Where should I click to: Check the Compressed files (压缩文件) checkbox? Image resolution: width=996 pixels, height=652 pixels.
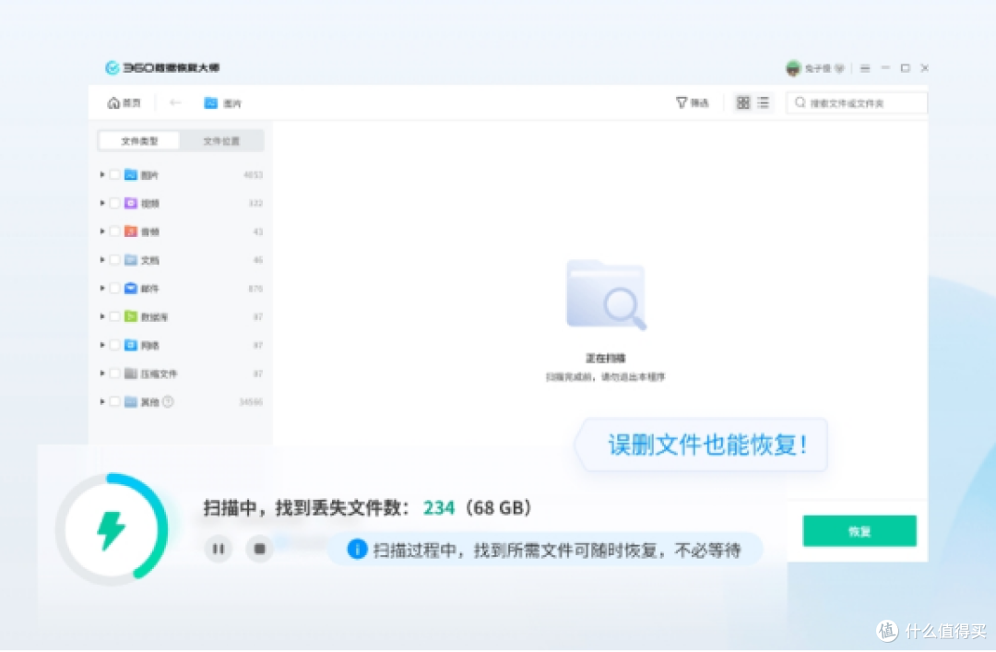pyautogui.click(x=115, y=373)
